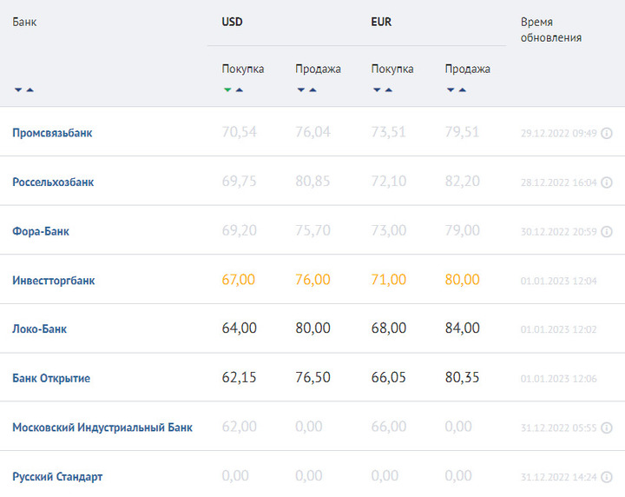Open Инвестторгбанк bank link
The image size is (625, 497).
tap(54, 281)
